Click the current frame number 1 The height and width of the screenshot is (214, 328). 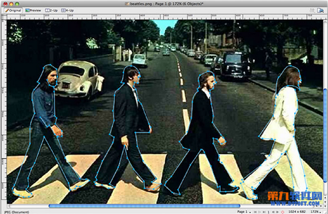pos(268,212)
